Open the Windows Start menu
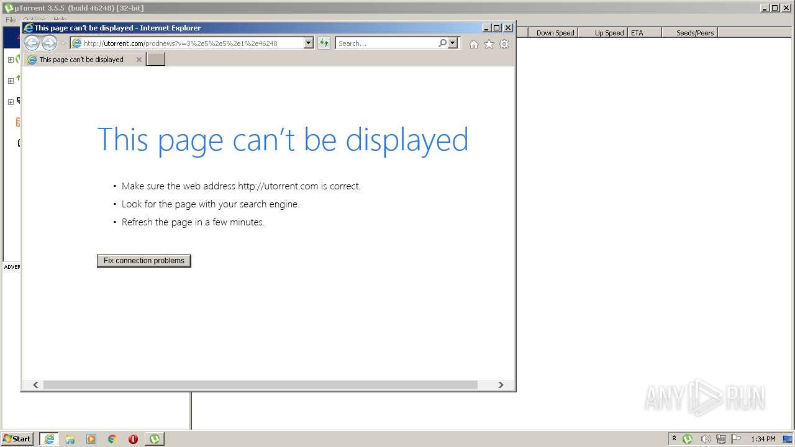 (x=17, y=439)
